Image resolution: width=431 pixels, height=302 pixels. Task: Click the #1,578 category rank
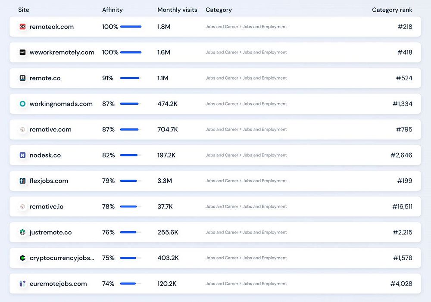(x=403, y=258)
